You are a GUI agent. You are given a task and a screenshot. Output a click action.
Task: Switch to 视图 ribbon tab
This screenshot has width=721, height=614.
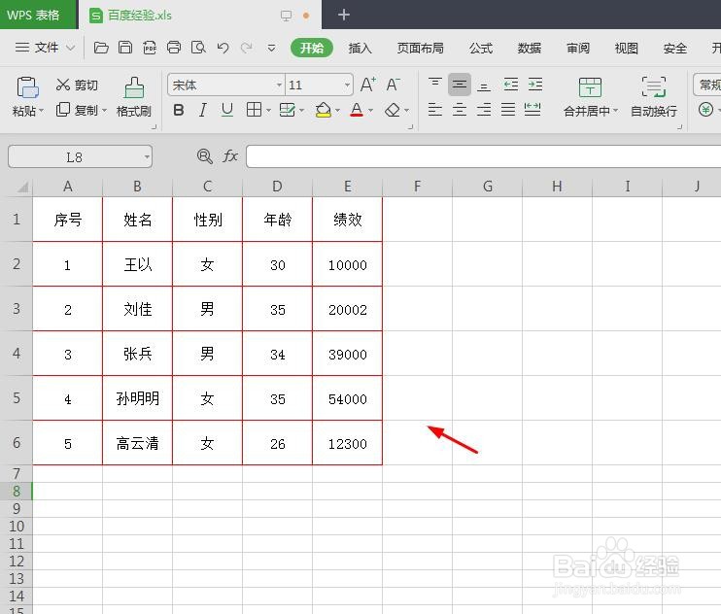click(627, 48)
